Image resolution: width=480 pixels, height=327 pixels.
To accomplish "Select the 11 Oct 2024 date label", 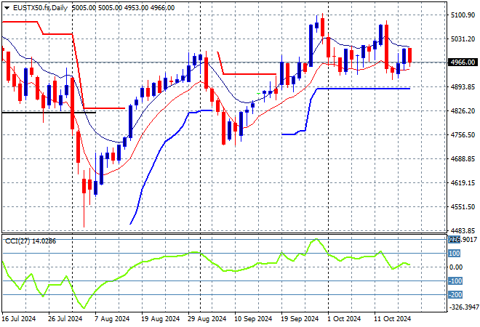I will (x=393, y=319).
